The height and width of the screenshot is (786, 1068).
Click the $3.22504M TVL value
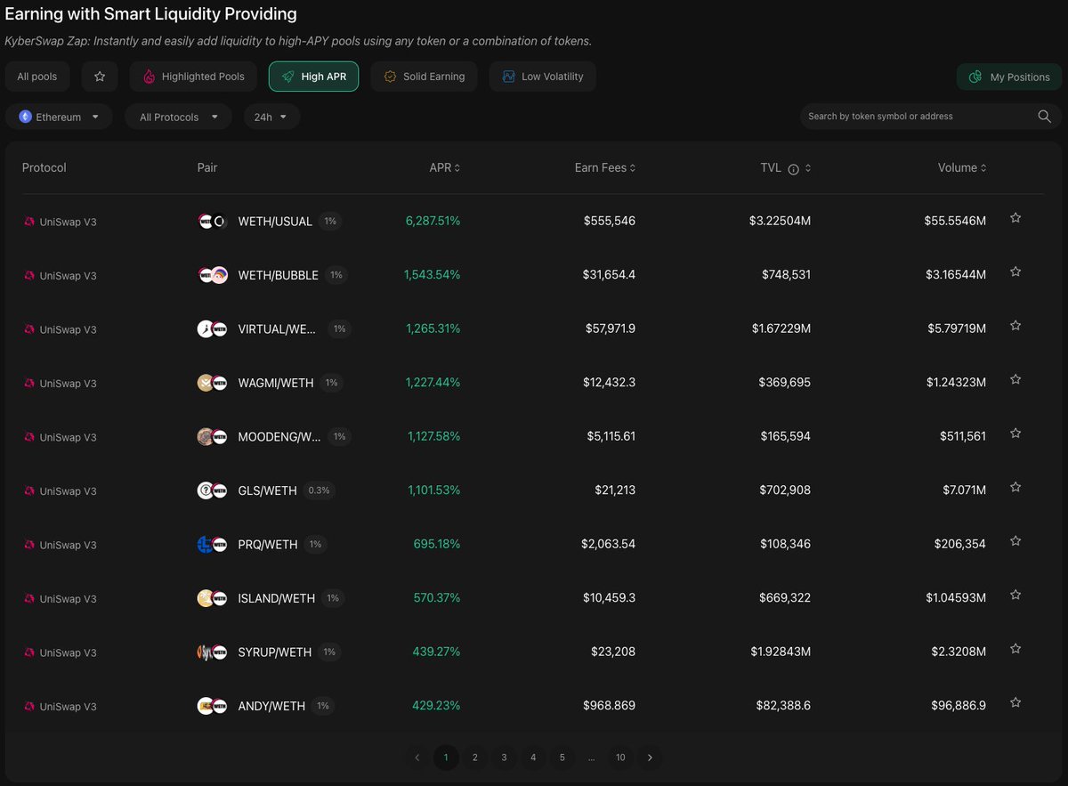point(780,221)
